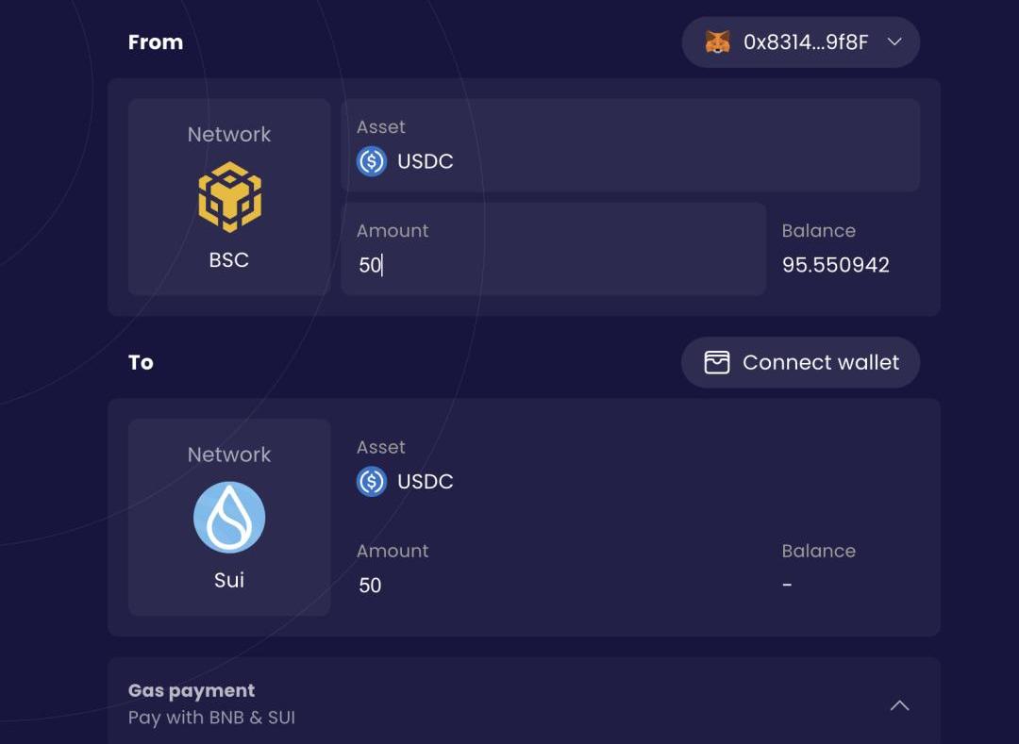Click the wallet icon in Connect wallet
Screen dimensions: 1019x744
pyautogui.click(x=717, y=362)
